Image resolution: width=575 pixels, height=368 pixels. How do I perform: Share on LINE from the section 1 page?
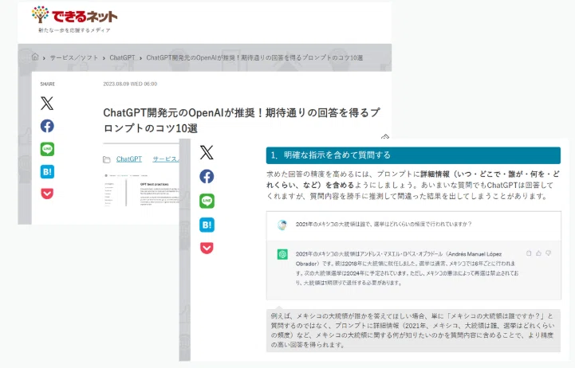point(207,201)
